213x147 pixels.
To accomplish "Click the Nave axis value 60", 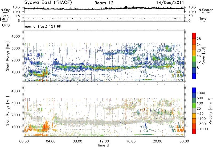I will [191, 16].
